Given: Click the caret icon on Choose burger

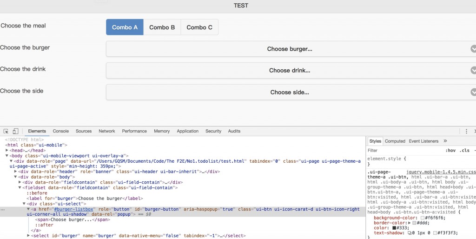Looking at the screenshot, I should [473, 48].
